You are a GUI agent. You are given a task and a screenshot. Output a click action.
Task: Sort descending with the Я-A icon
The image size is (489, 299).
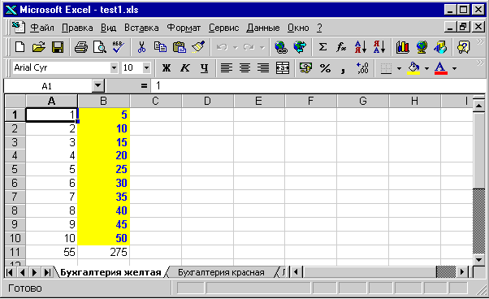click(x=379, y=47)
